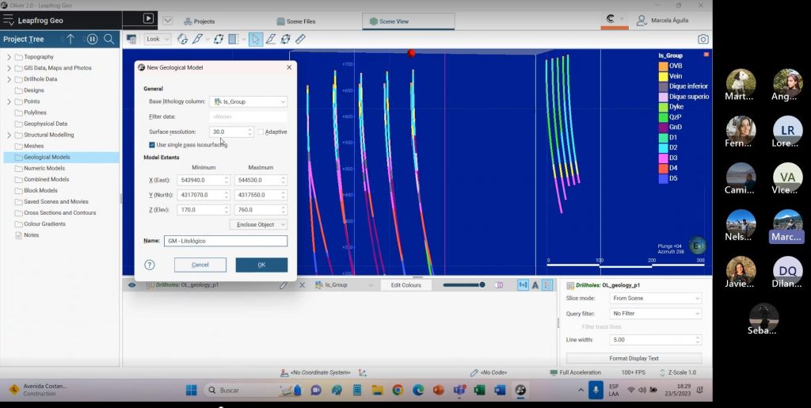Click the help question mark icon in dialog
Screen dimensions: 811x408
(150, 265)
